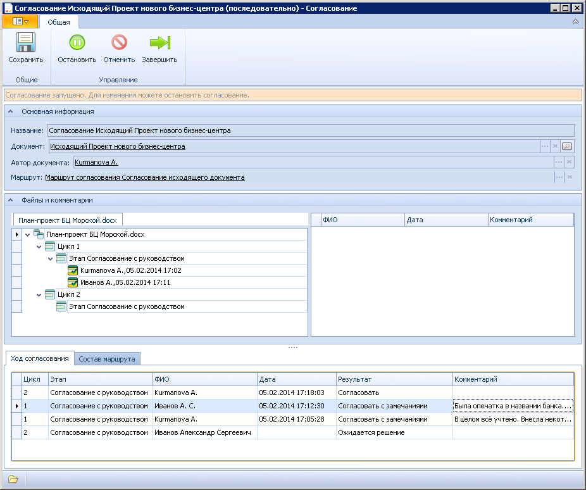This screenshot has height=490, width=586.
Task: Collapse the Цикл 1 tree node
Action: (39, 247)
